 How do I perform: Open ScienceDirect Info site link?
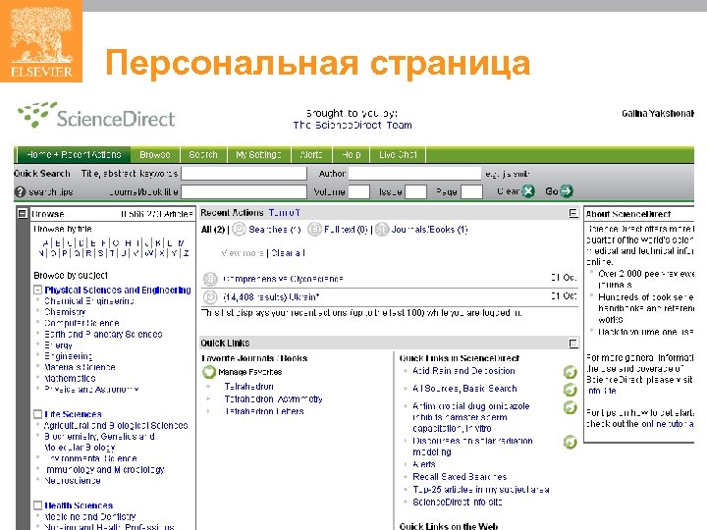coord(458,503)
